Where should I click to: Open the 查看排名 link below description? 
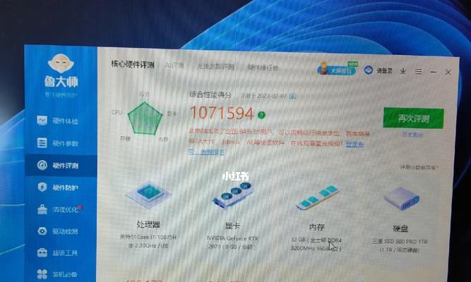pyautogui.click(x=207, y=152)
